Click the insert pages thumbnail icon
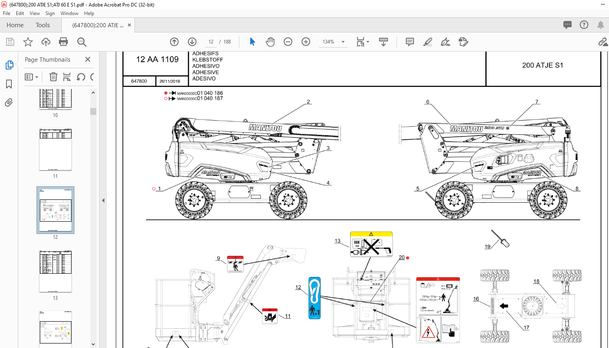Image resolution: width=609 pixels, height=348 pixels. click(67, 77)
